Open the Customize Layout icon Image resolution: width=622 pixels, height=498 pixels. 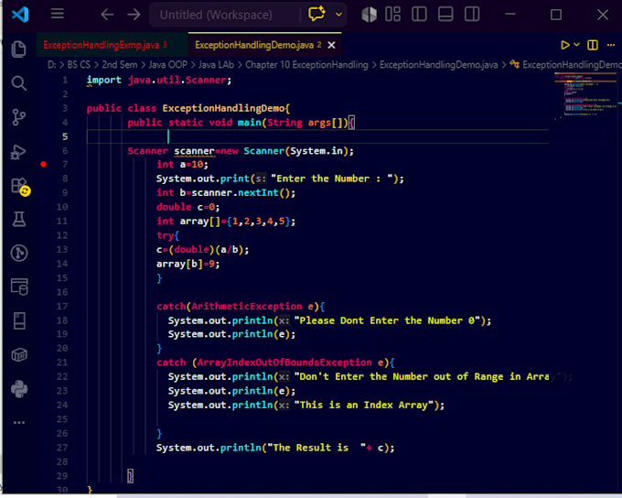(392, 15)
